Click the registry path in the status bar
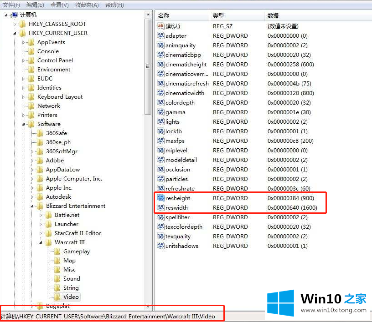 (108, 317)
